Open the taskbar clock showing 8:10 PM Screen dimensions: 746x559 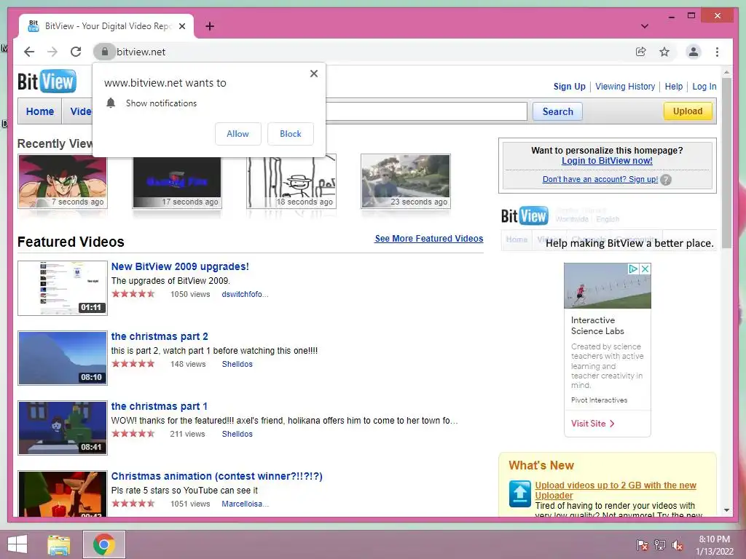pos(715,545)
